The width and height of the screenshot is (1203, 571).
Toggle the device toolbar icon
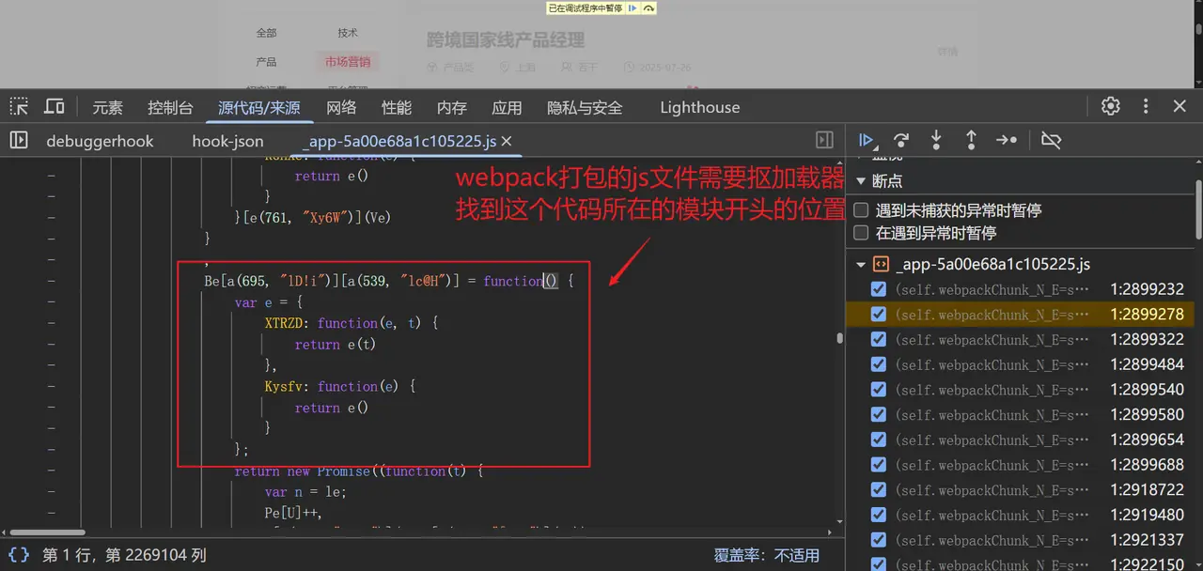[x=55, y=107]
